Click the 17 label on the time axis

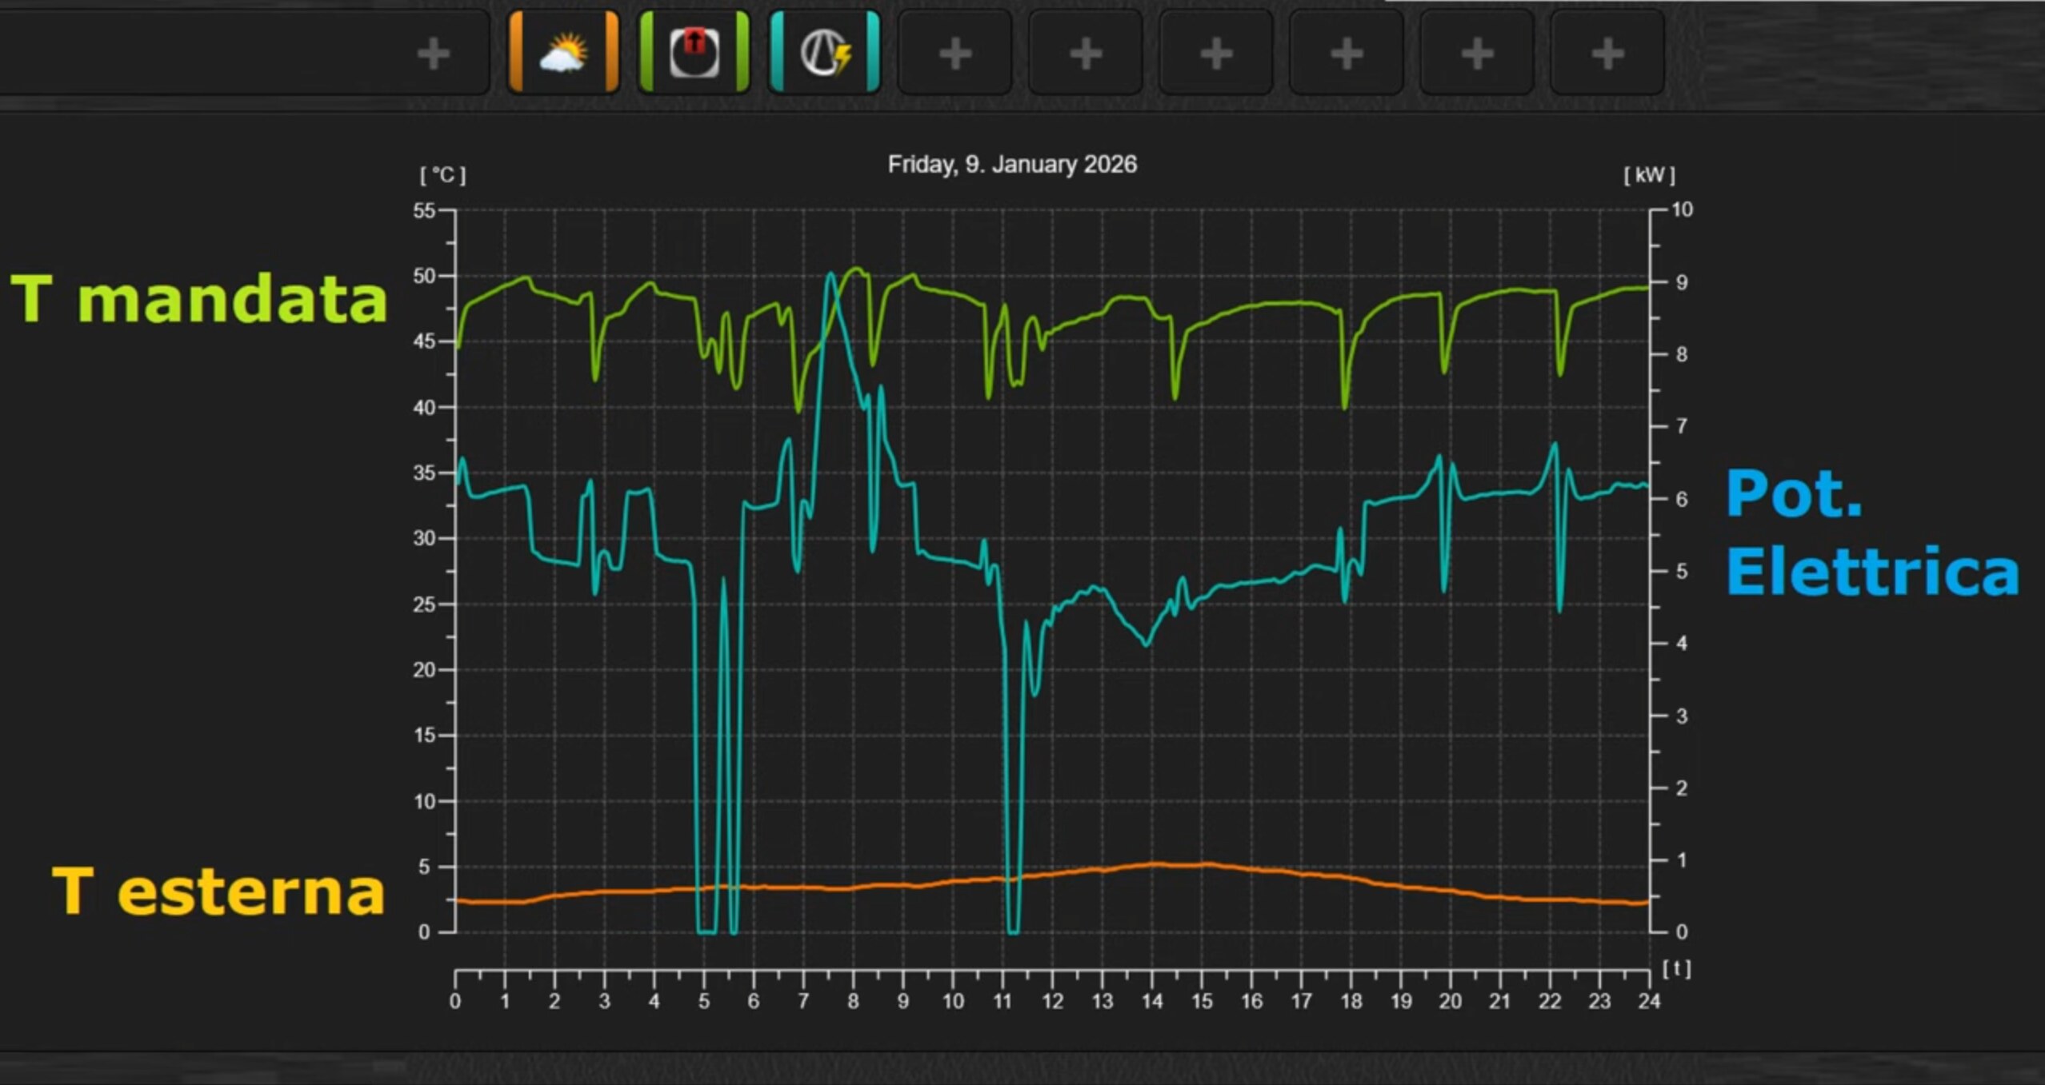1301,1001
